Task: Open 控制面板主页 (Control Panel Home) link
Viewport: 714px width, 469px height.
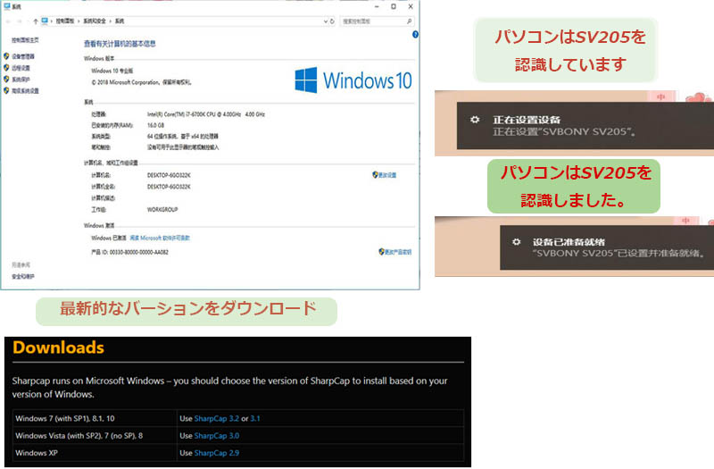Action: click(x=26, y=41)
